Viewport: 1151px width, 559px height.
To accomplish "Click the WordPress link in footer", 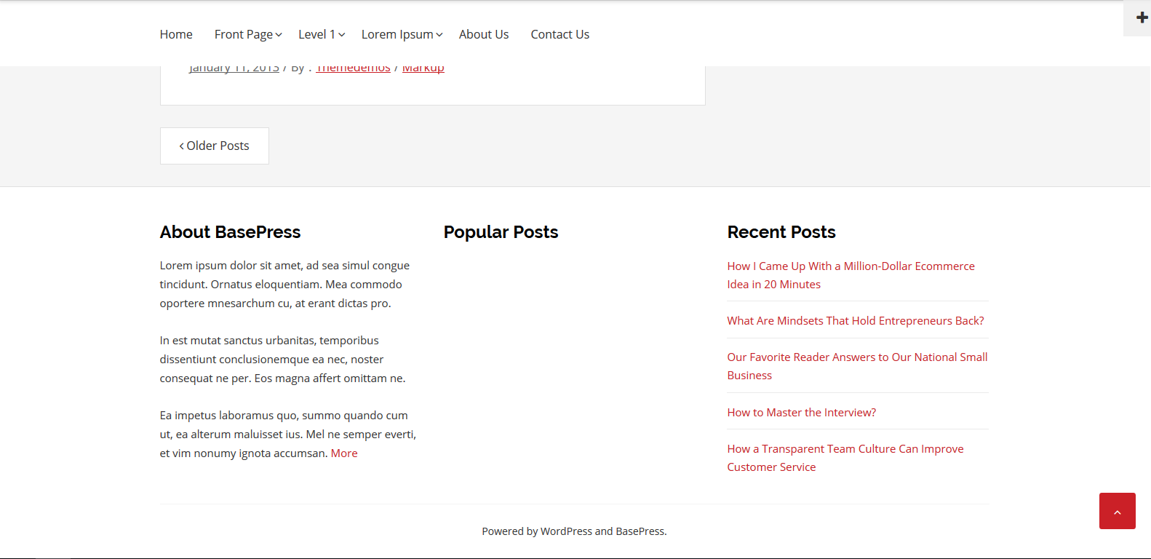I will point(566,531).
